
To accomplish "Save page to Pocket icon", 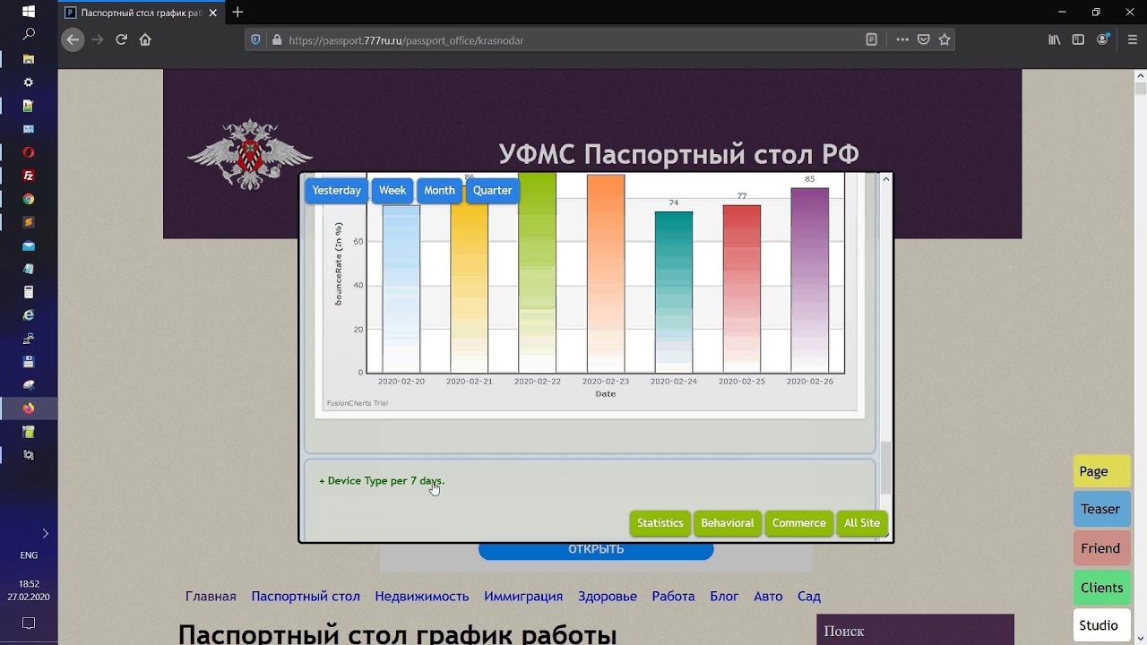I will click(x=923, y=40).
